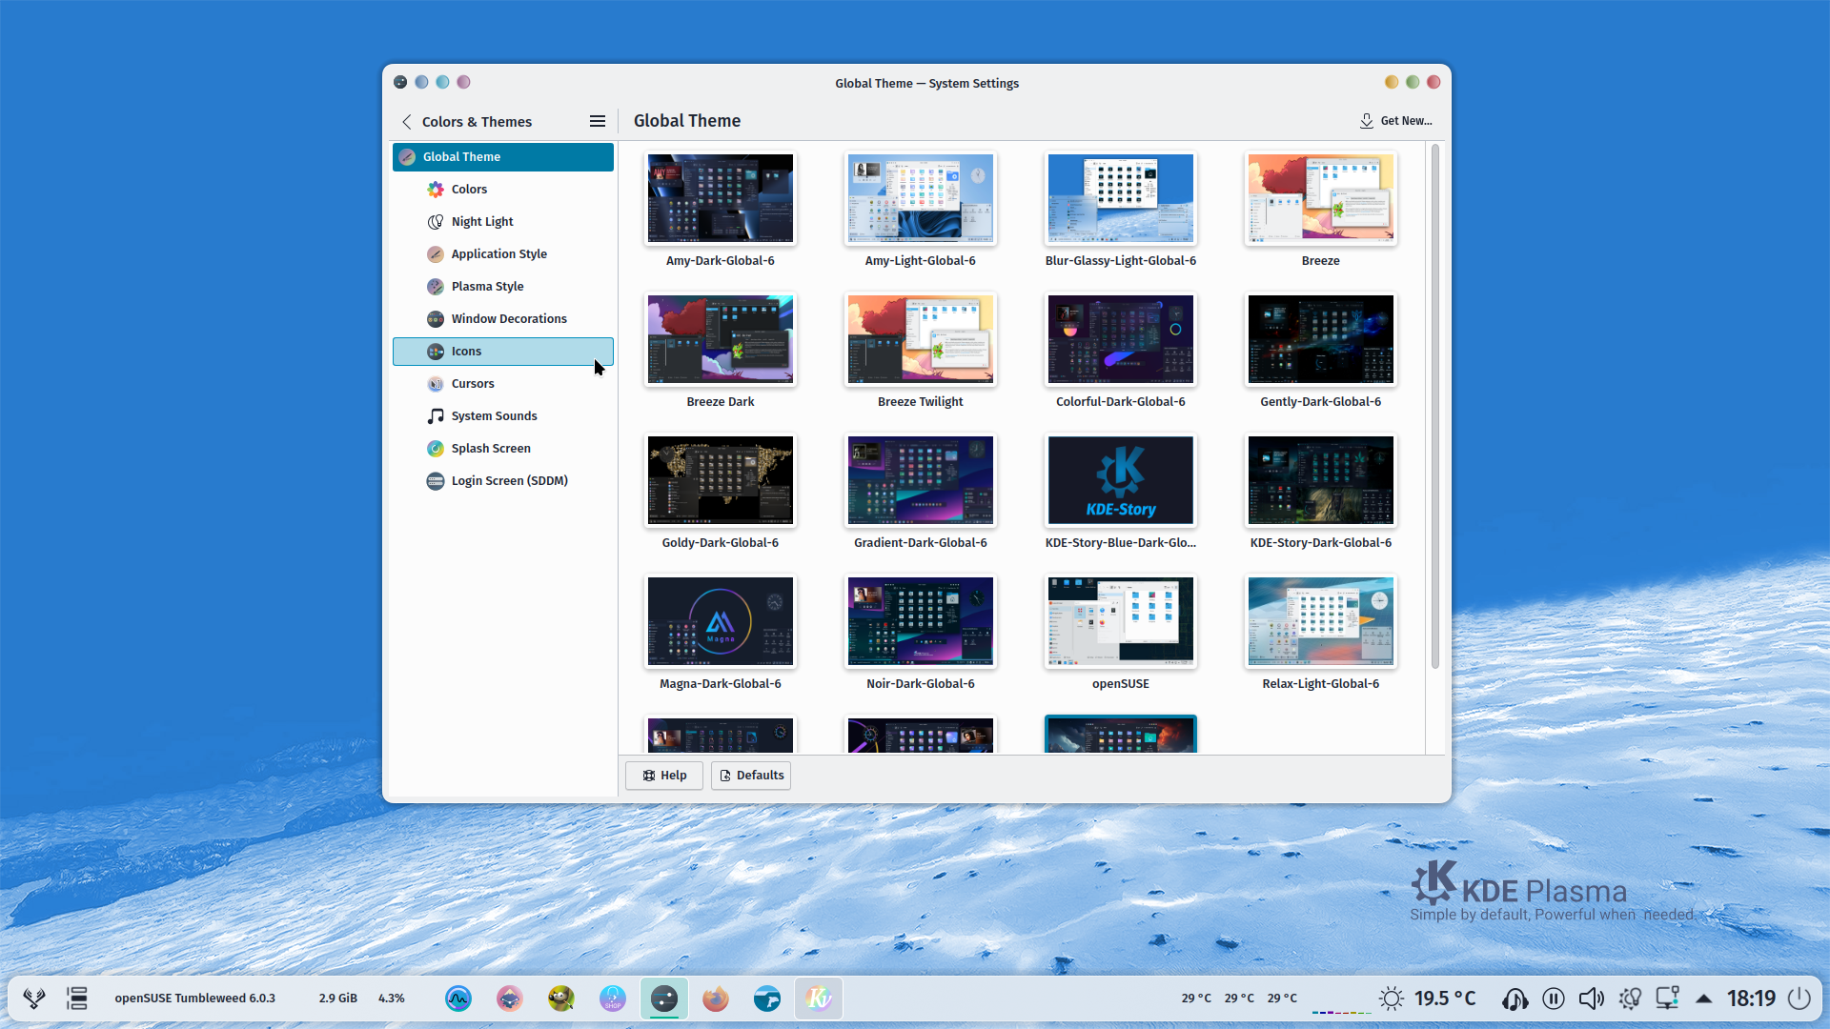1830x1029 pixels.
Task: Click the media pause tray icon
Action: 1554,999
